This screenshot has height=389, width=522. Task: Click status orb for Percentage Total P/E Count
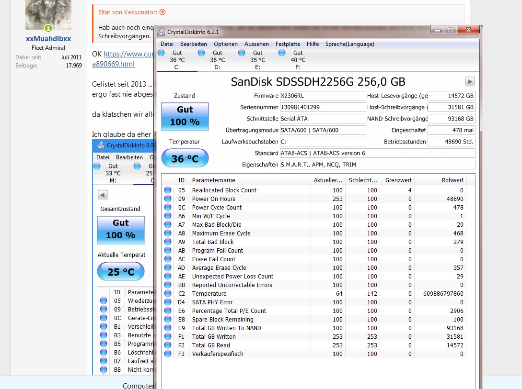[168, 311]
